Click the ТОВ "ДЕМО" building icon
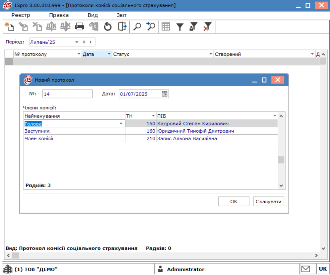This screenshot has height=275, width=330. tap(8, 269)
